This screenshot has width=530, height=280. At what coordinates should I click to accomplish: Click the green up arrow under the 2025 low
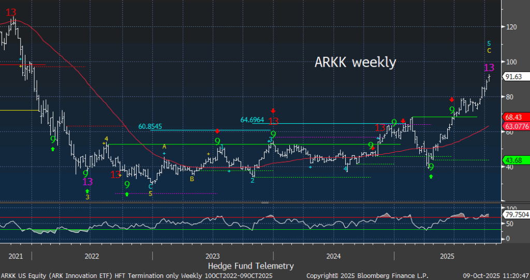(x=431, y=176)
